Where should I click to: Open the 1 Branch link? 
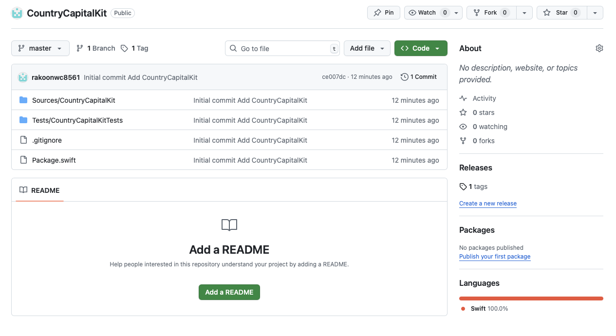pyautogui.click(x=96, y=48)
